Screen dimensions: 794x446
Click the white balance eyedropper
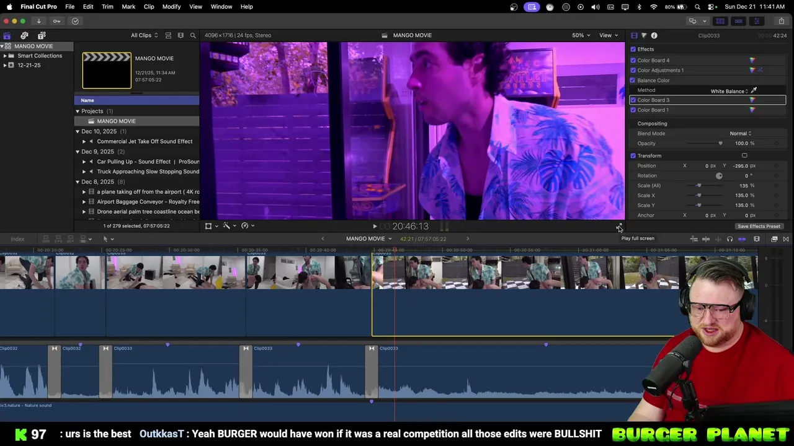pos(754,90)
